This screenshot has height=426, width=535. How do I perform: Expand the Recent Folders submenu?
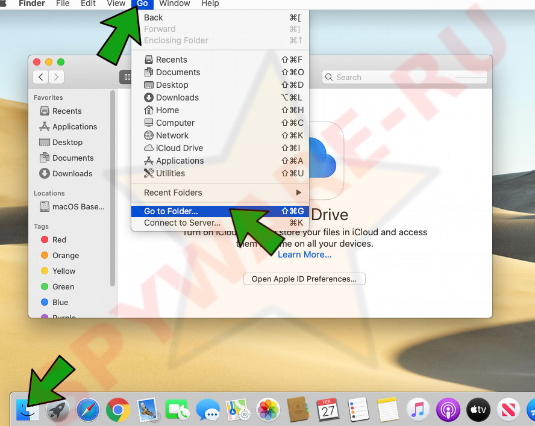click(220, 193)
